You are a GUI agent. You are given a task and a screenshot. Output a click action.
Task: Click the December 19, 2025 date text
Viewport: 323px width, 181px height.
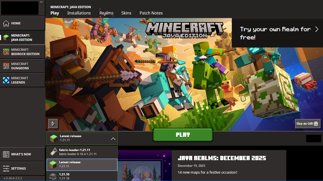[191, 166]
